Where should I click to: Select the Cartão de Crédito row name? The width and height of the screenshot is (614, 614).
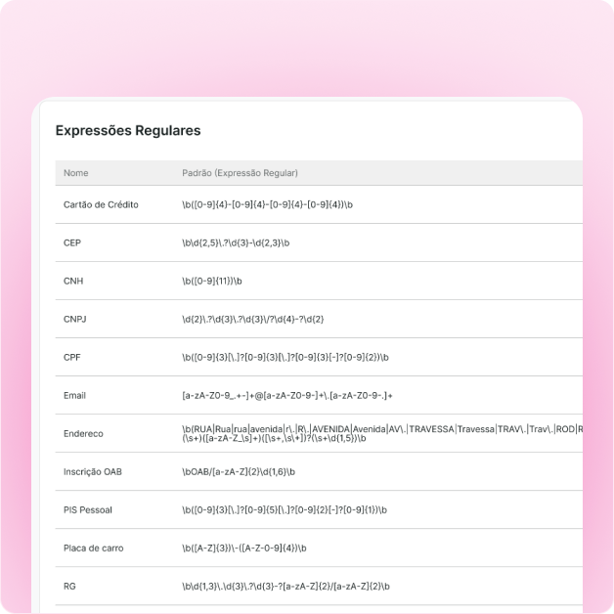[x=101, y=204]
